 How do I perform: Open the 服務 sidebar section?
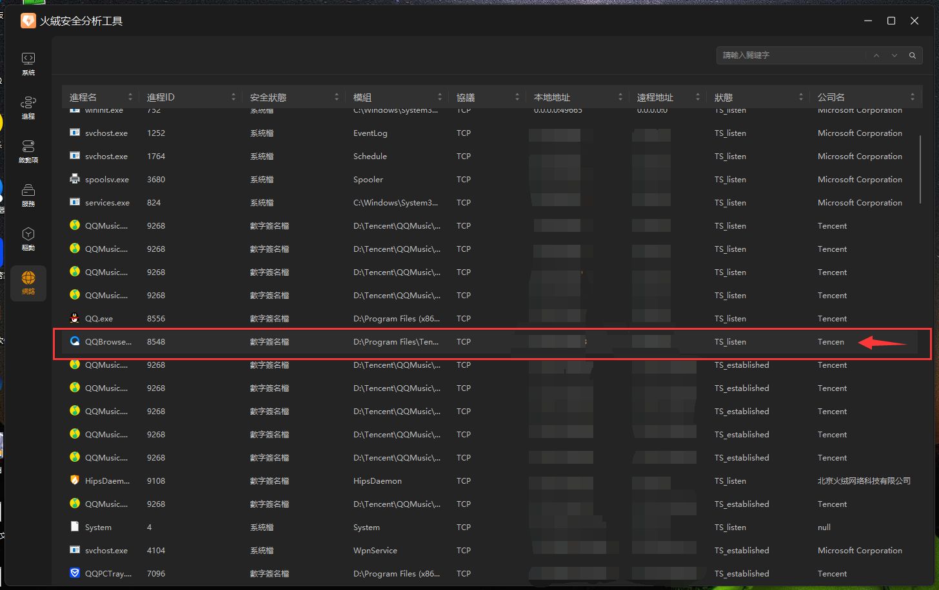click(x=28, y=195)
